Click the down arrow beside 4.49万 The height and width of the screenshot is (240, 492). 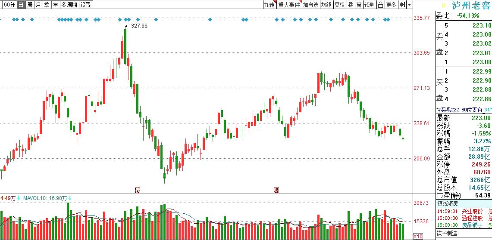coord(19,198)
